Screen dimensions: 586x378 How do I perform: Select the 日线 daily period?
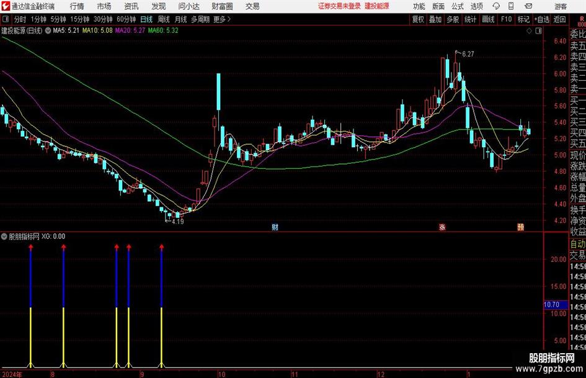pos(146,19)
